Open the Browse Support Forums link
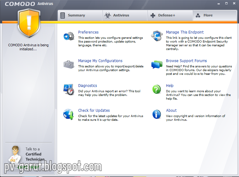This screenshot has height=177, width=239. [x=186, y=61]
